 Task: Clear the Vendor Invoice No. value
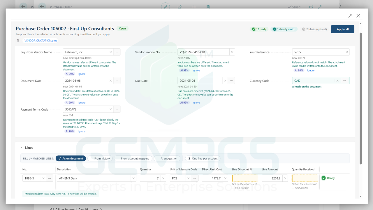(x=232, y=52)
